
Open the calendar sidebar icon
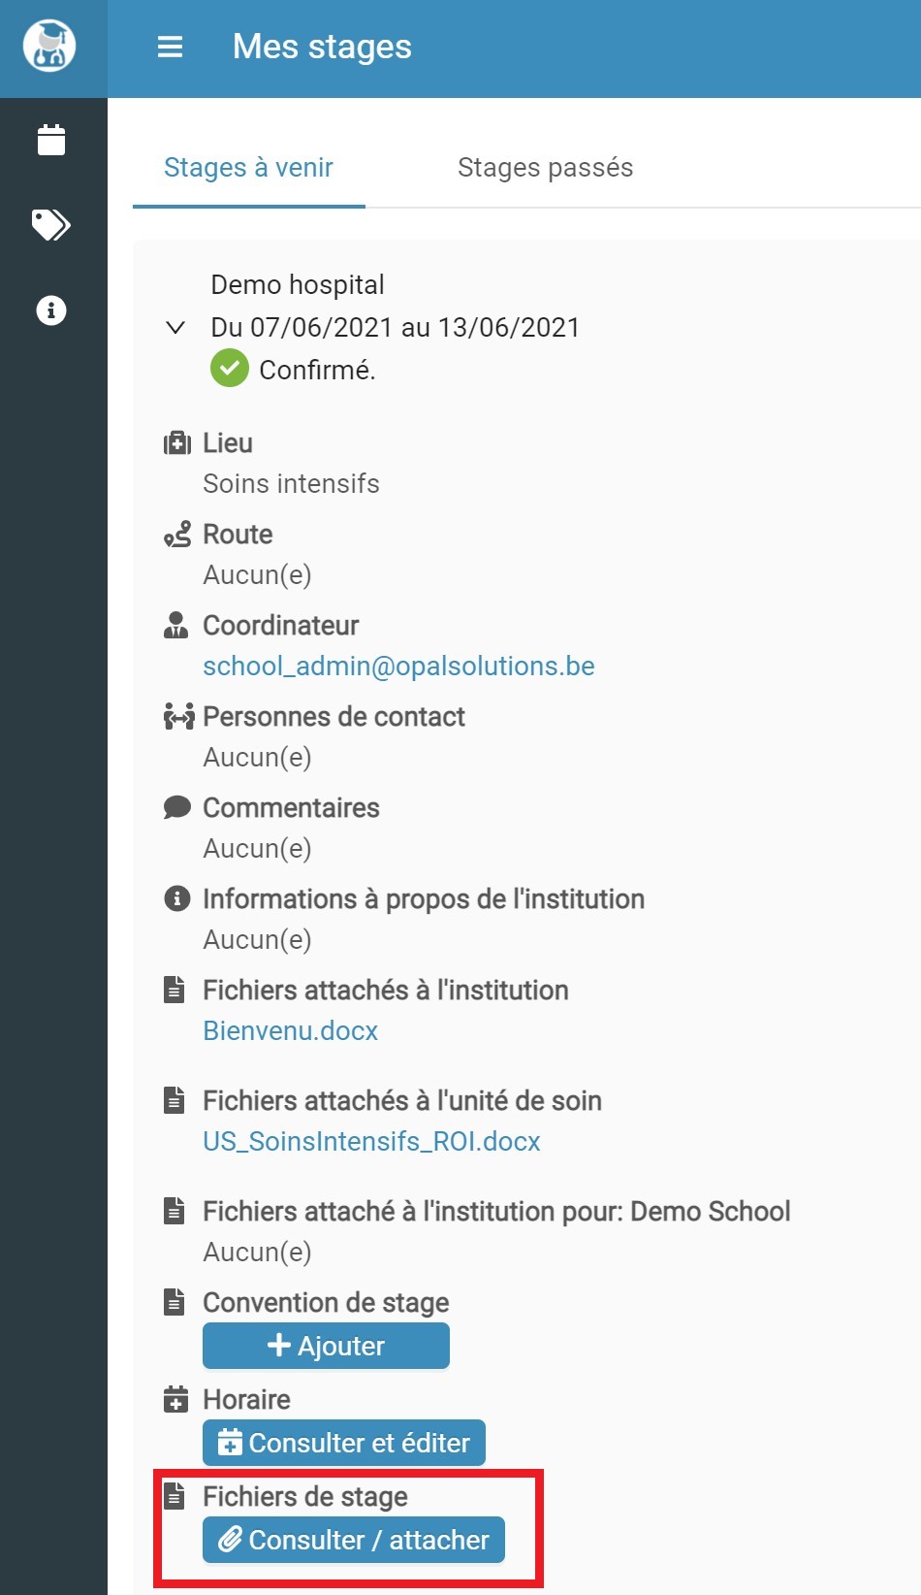click(51, 140)
